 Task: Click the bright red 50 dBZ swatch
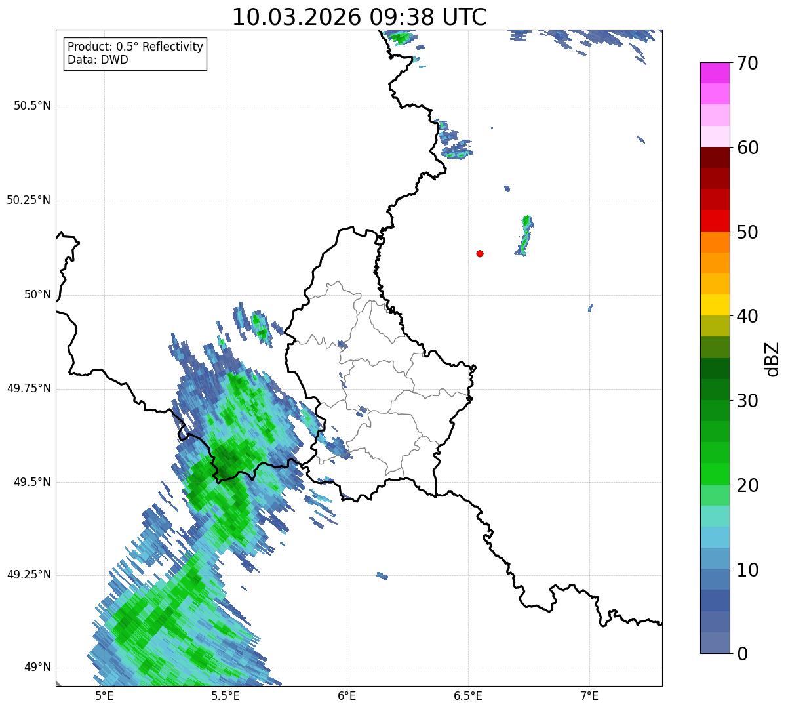715,221
